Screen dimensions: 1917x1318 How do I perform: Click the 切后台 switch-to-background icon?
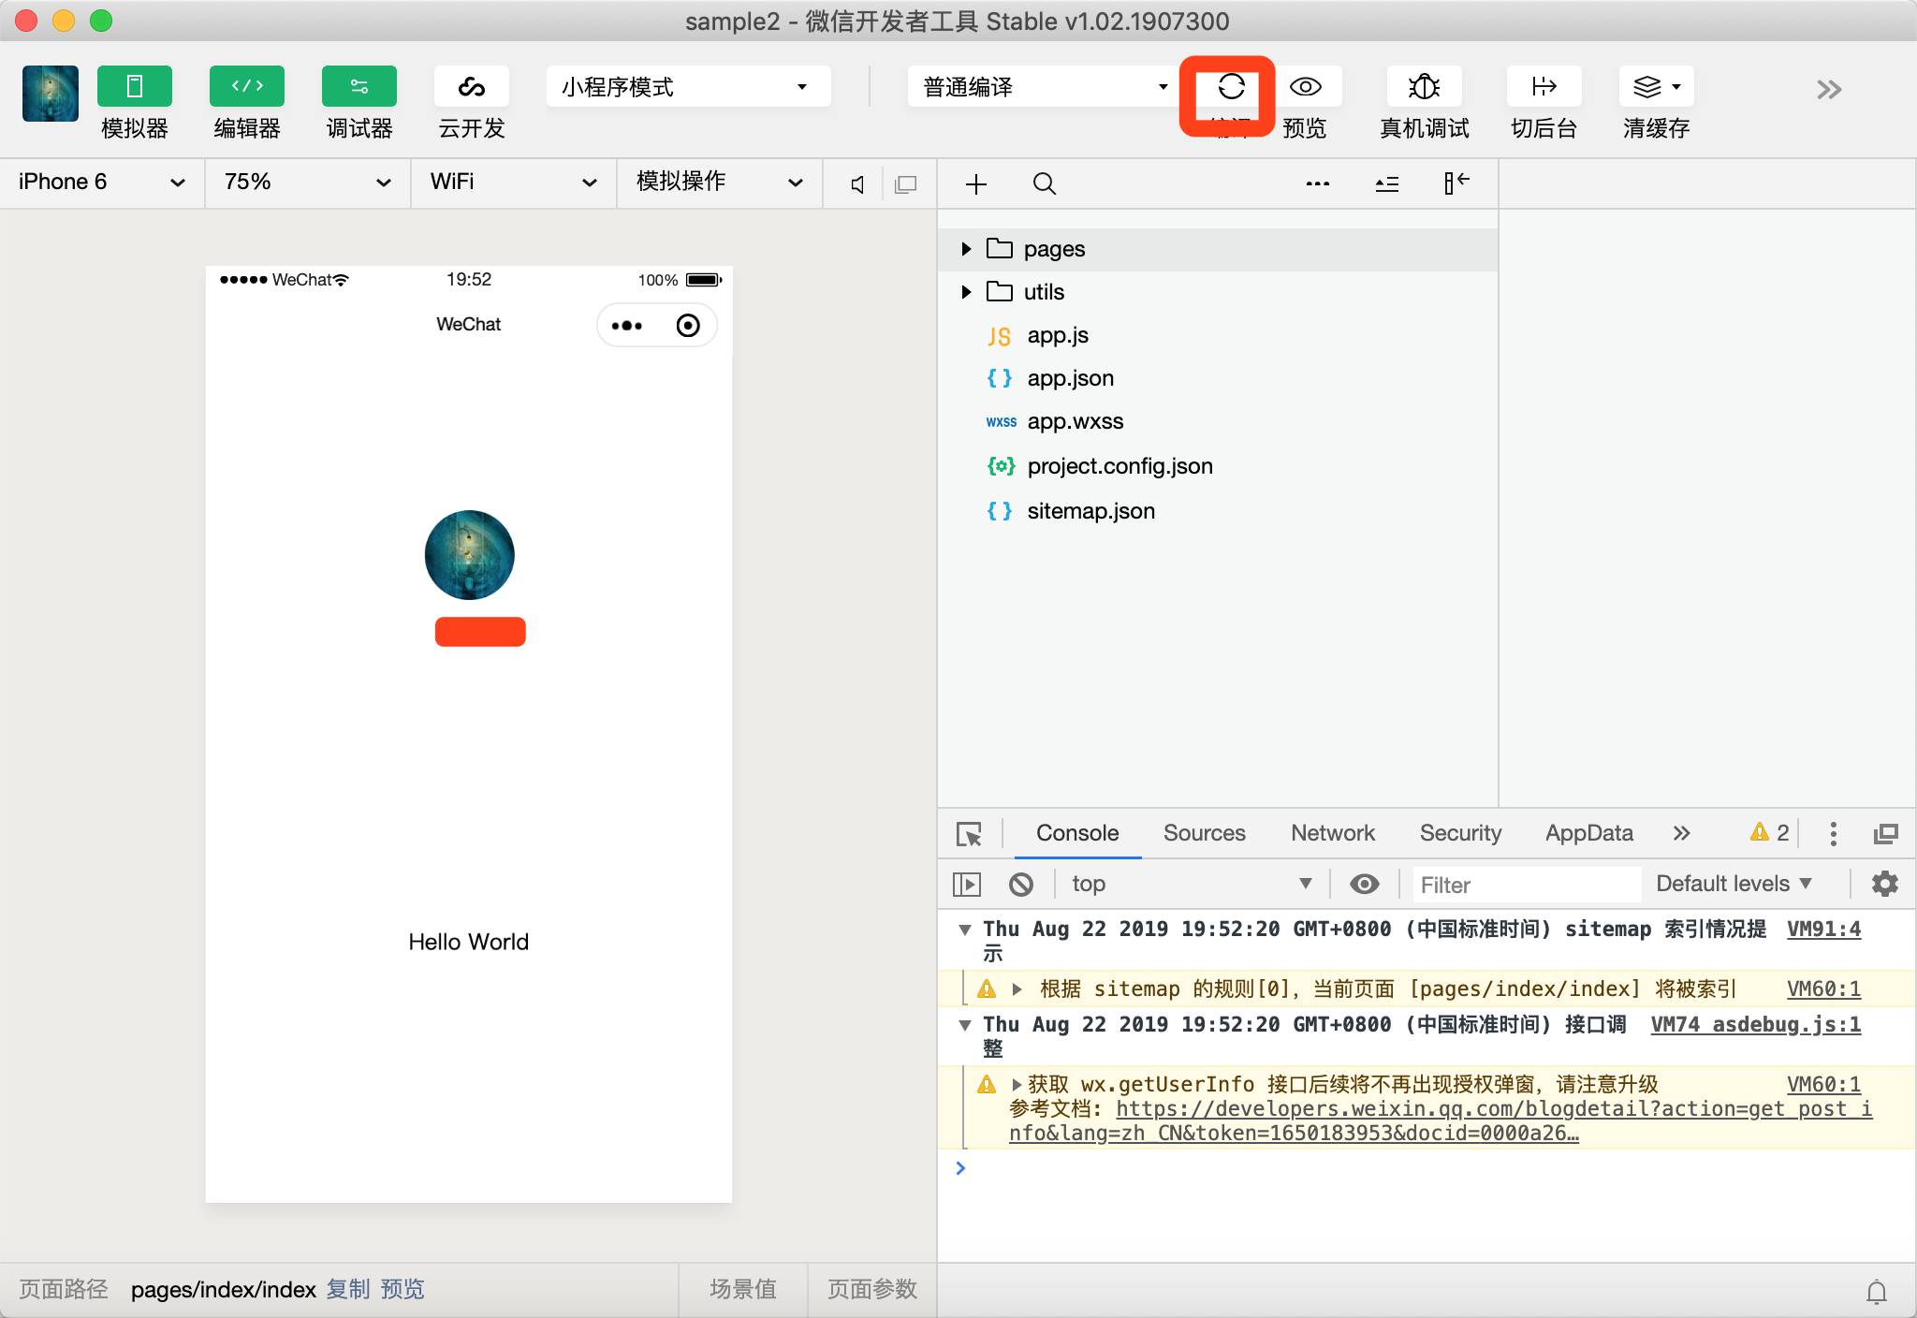[1544, 87]
